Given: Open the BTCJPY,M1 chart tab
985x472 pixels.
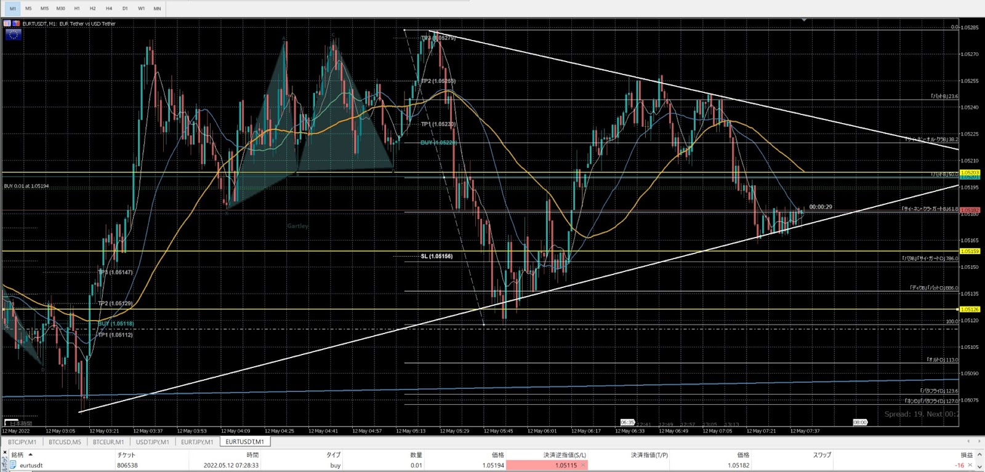Looking at the screenshot, I should coord(22,442).
